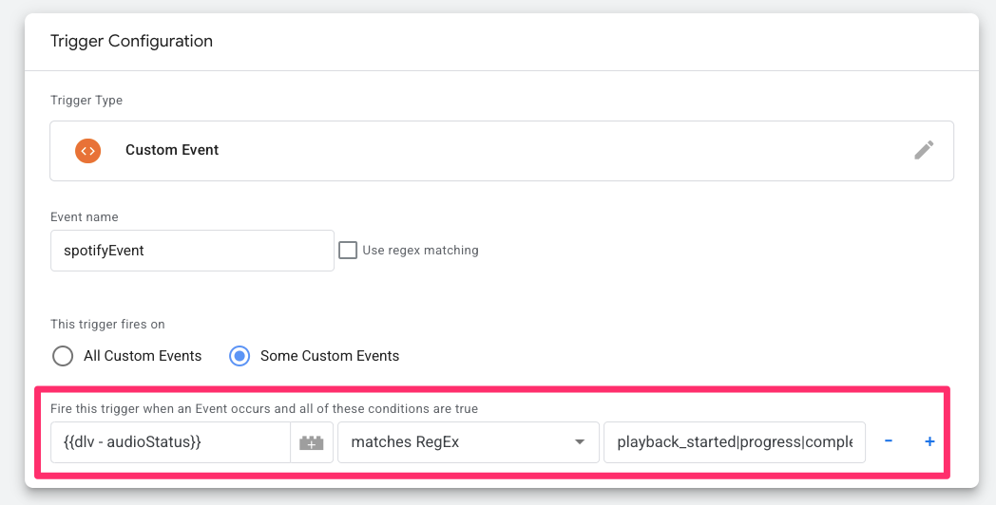Click the Custom Event trigger type box
Viewport: 996px width, 505px height.
[x=502, y=151]
